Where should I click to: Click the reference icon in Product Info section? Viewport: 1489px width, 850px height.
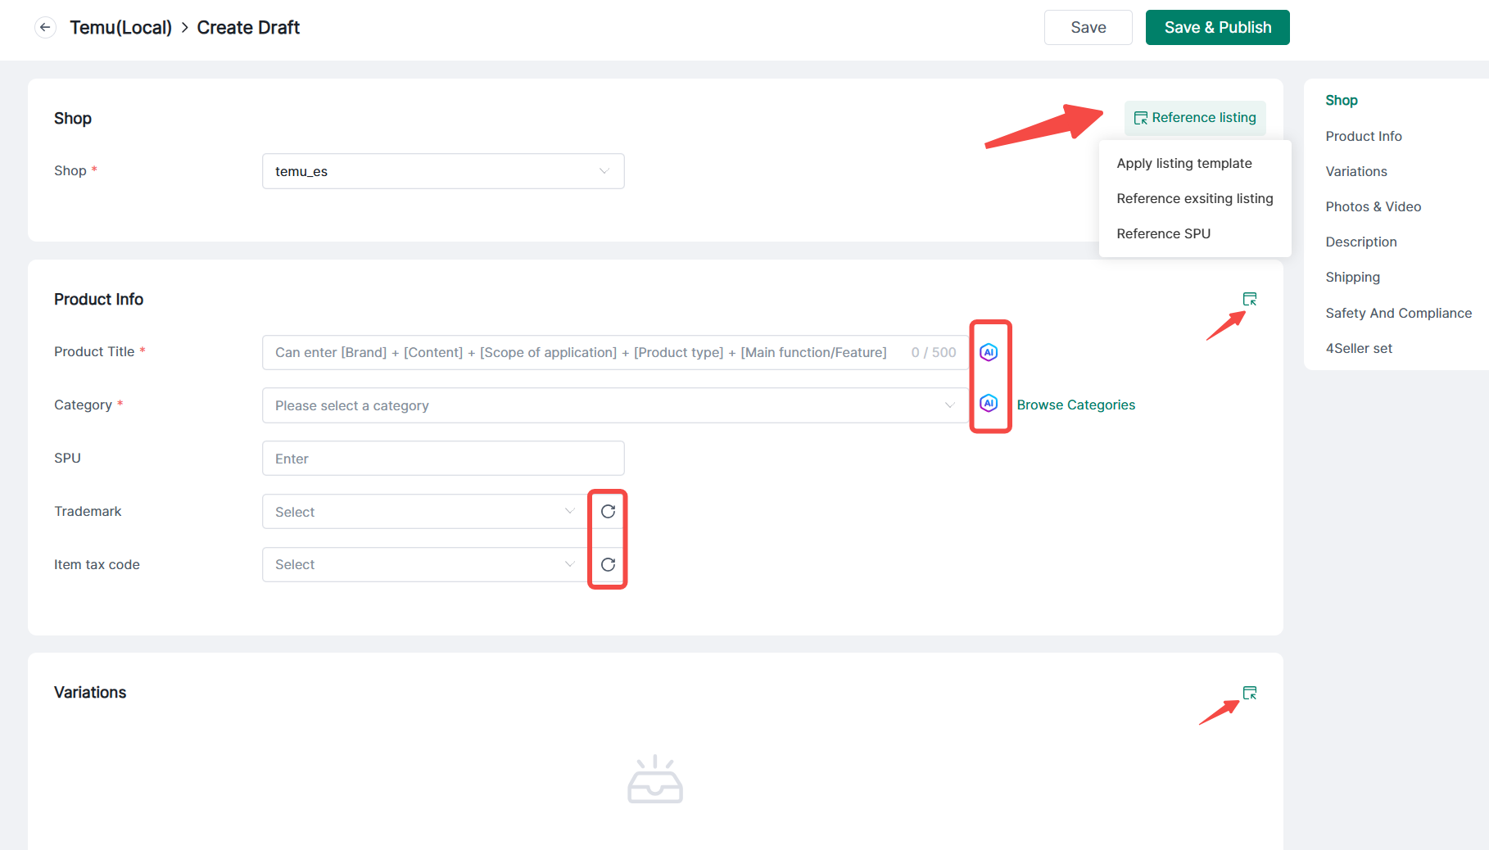point(1249,299)
